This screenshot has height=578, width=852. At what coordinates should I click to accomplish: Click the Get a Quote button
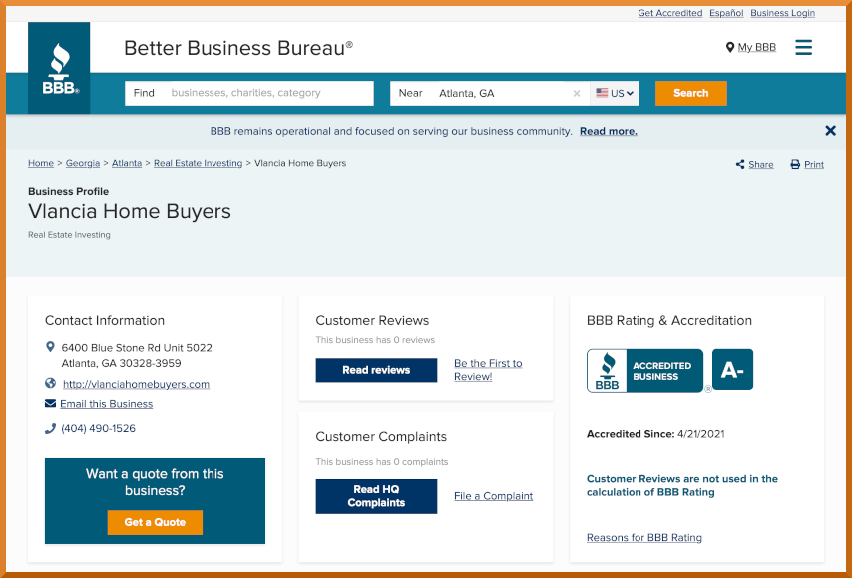tap(155, 522)
